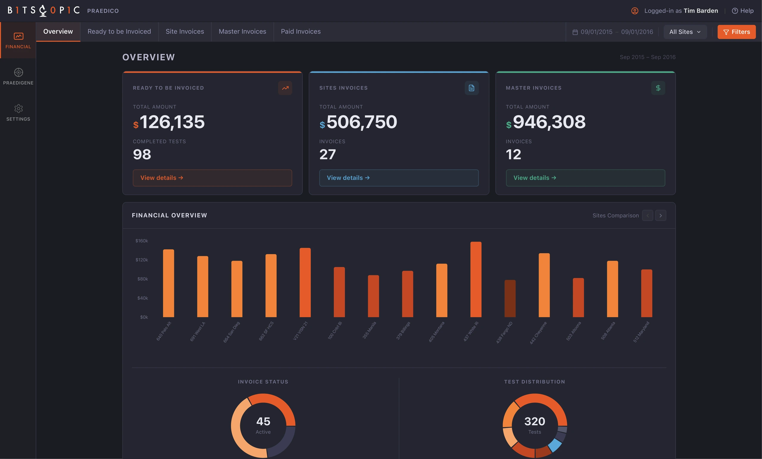Image resolution: width=762 pixels, height=459 pixels.
Task: Open the Settings gear in sidebar
Action: click(x=18, y=112)
